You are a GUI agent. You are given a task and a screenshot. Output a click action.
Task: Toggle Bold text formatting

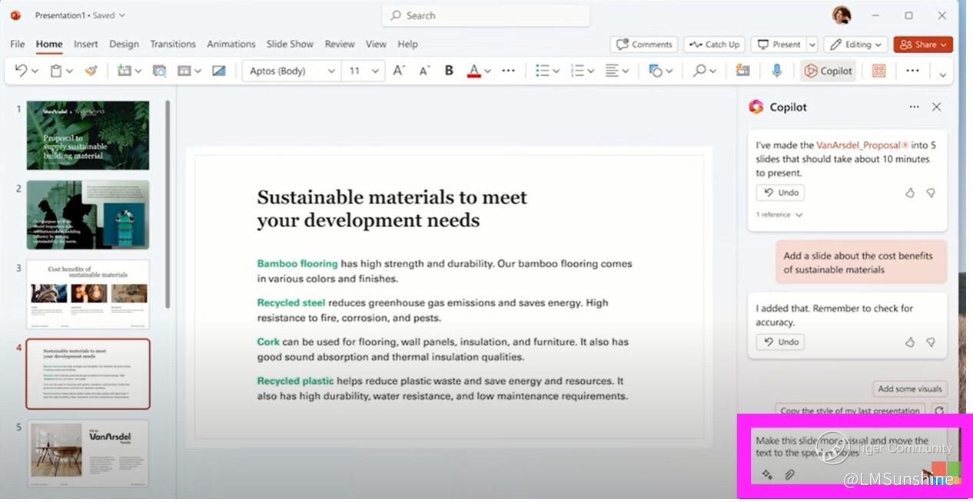(x=449, y=71)
